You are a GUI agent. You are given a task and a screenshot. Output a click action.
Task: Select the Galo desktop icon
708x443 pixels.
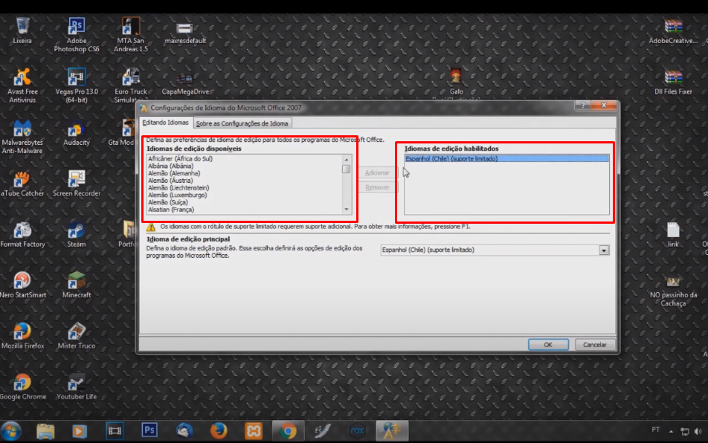click(x=456, y=82)
